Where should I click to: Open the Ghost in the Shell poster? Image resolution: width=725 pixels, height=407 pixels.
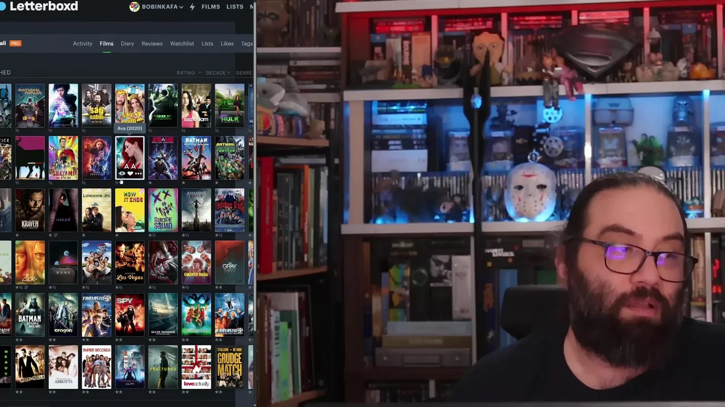pyautogui.click(x=63, y=106)
